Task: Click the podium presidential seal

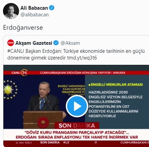Action: click(x=43, y=123)
